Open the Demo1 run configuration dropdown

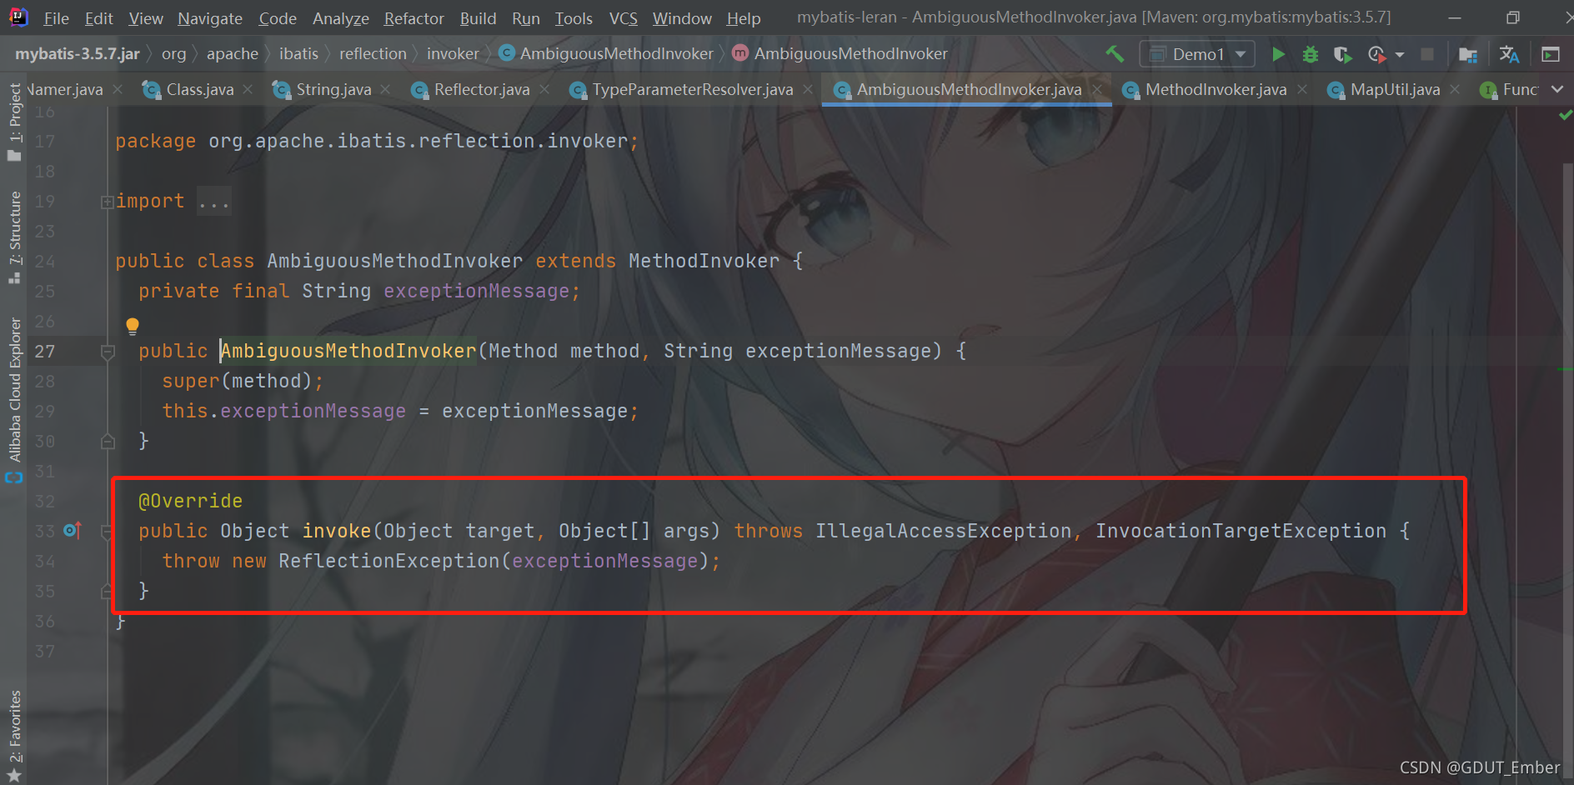pos(1197,54)
